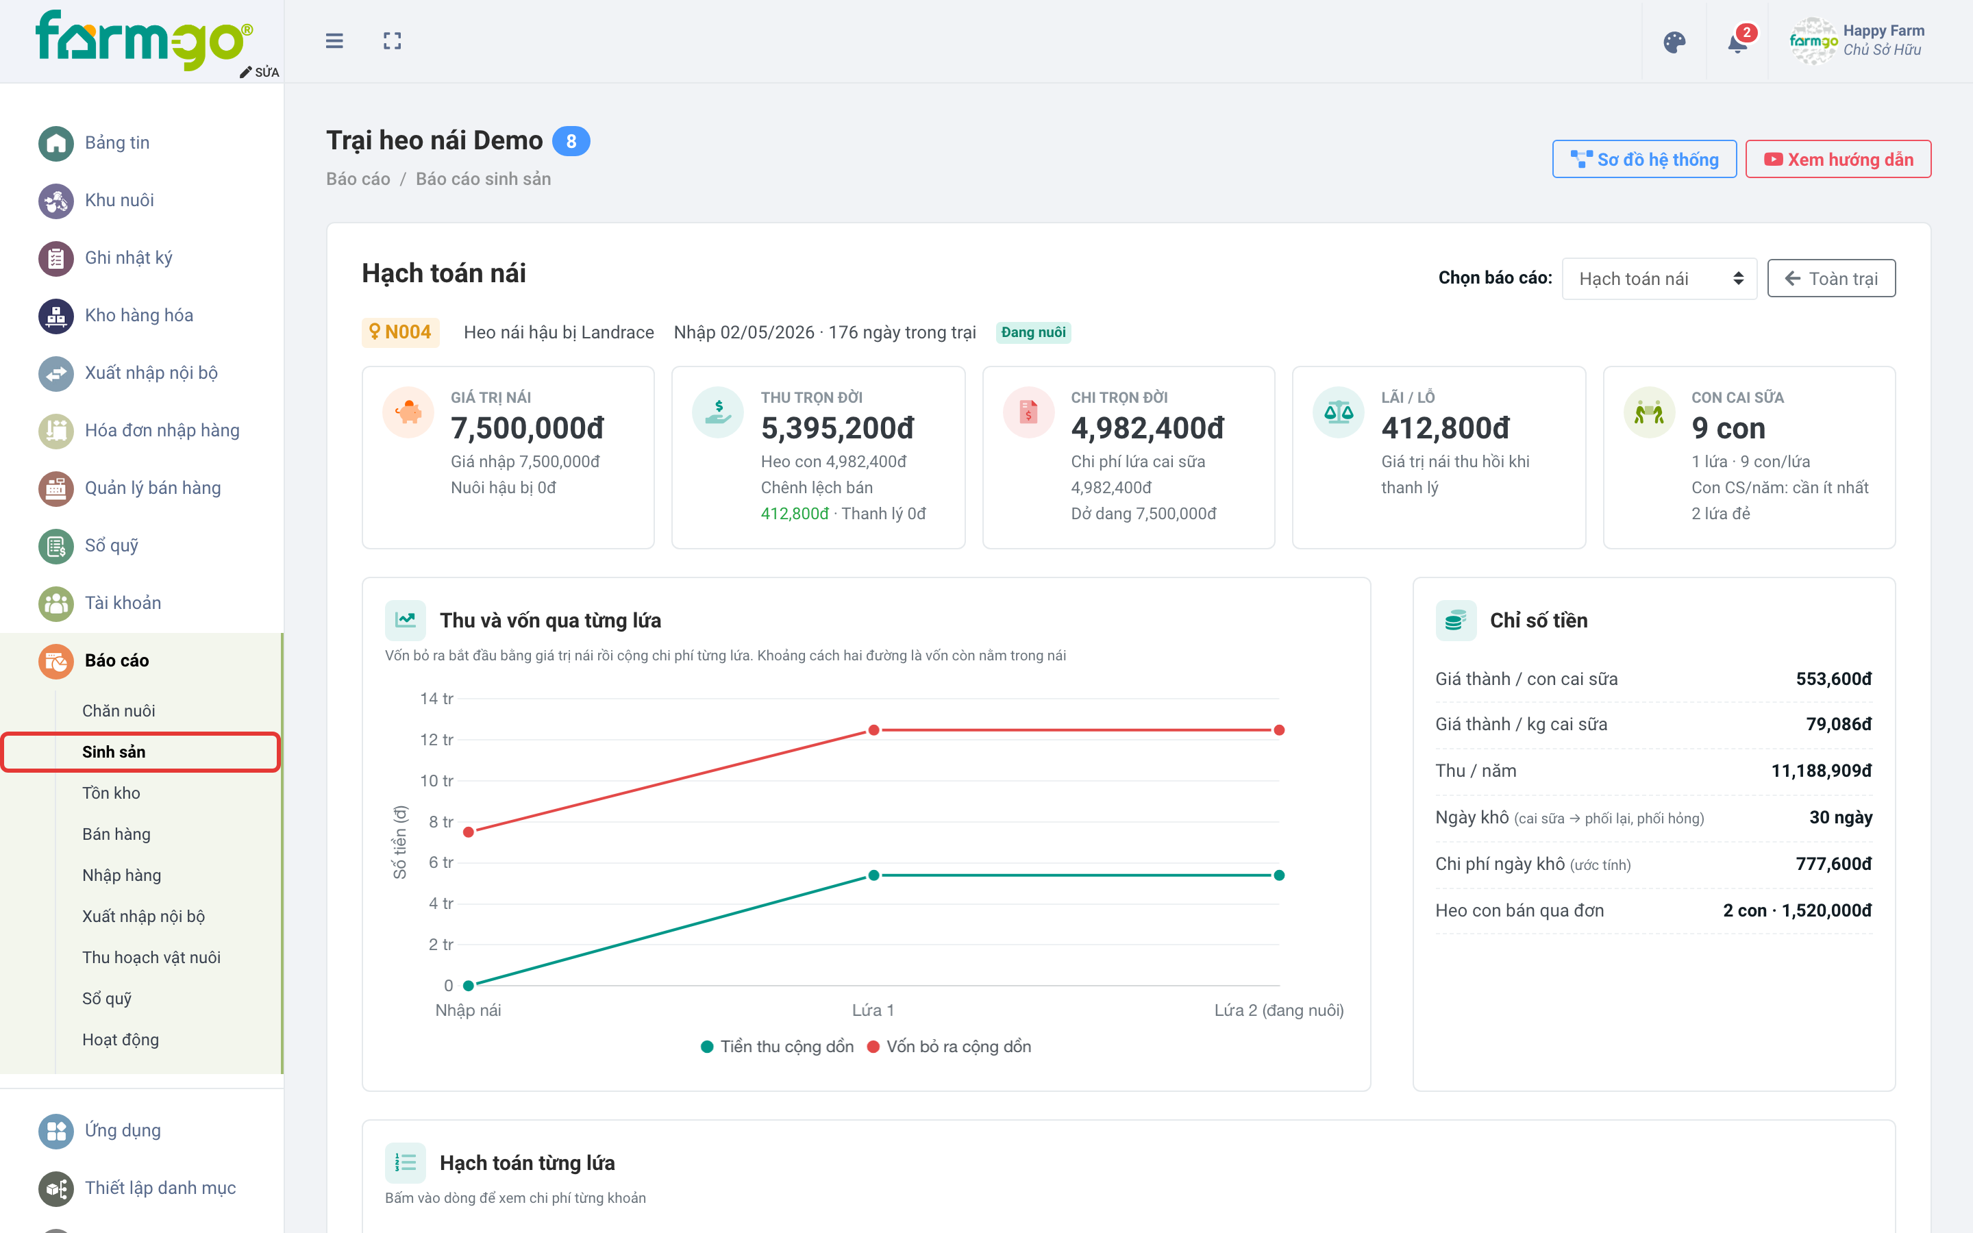1973x1233 pixels.
Task: Open the theme palette icon
Action: point(1674,42)
